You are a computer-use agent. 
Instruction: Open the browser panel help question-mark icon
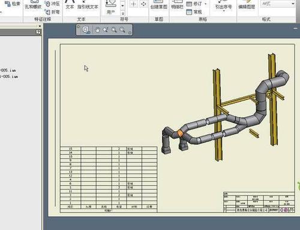pyautogui.click(x=38, y=32)
